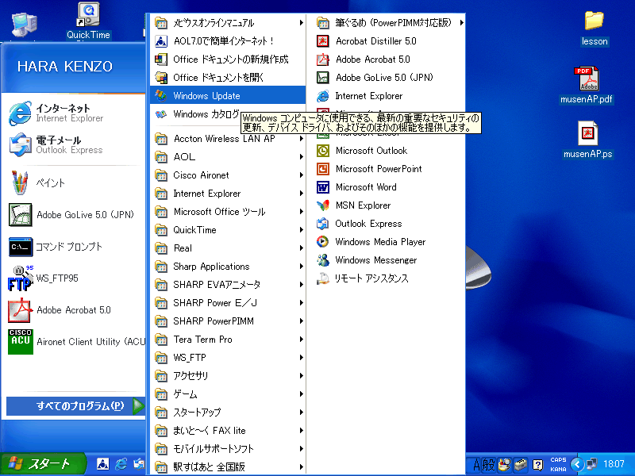Viewport: 635px width, 476px height.
Task: Expand Internet Explorer program folder
Action: (228, 194)
